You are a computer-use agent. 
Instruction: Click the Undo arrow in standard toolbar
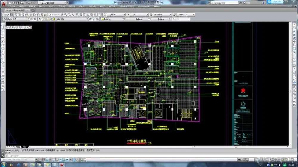click(x=50, y=15)
